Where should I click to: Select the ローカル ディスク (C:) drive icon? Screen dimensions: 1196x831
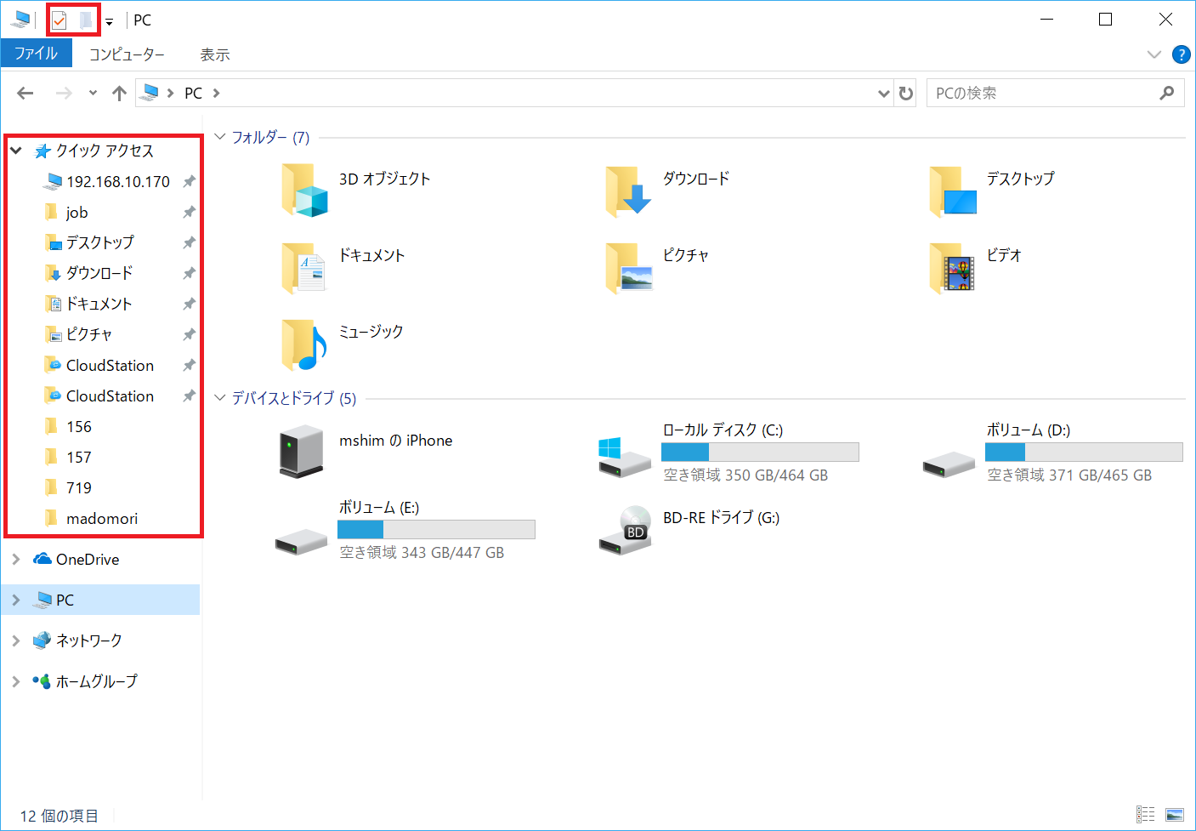625,457
